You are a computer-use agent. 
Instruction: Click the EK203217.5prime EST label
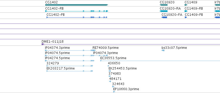click(60, 68)
